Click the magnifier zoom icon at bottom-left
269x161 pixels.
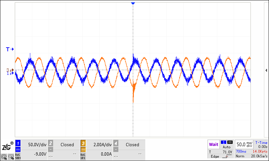(x=4, y=157)
